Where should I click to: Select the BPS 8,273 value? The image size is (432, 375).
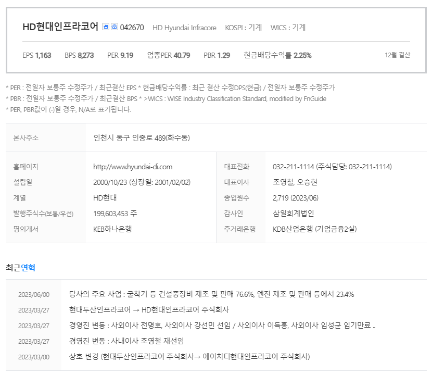tap(79, 55)
